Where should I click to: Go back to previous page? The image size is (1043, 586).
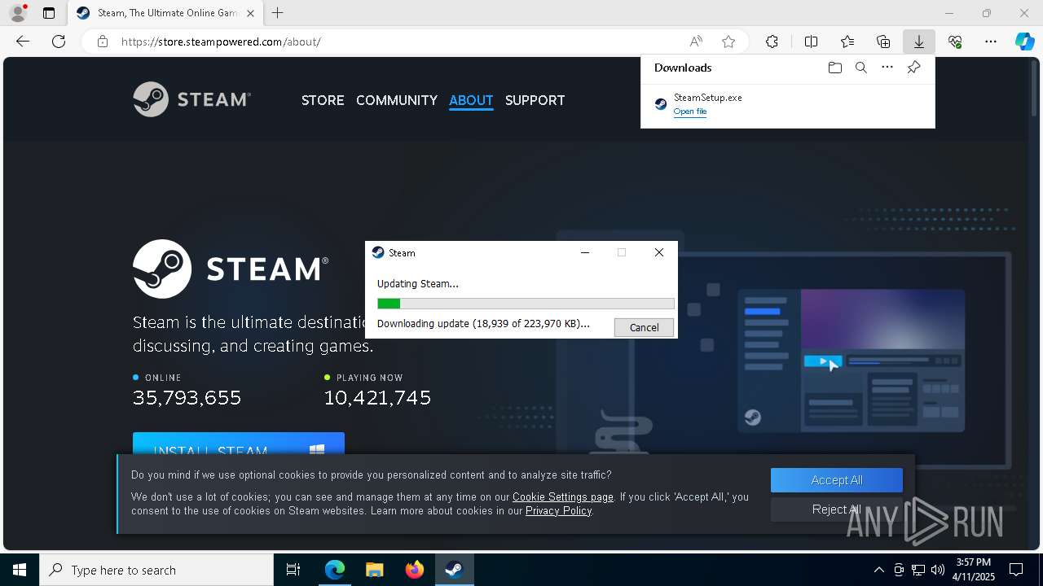pos(23,42)
